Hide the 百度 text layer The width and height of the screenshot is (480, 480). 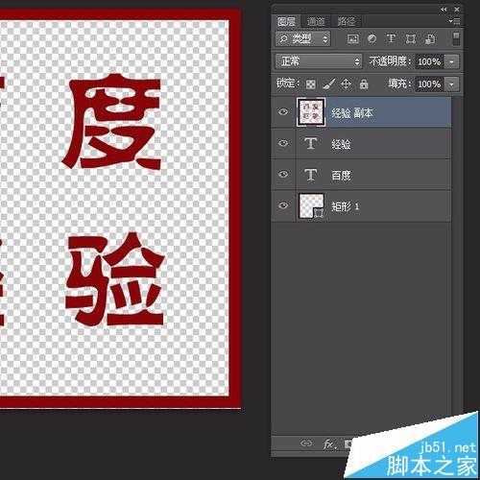coord(283,174)
